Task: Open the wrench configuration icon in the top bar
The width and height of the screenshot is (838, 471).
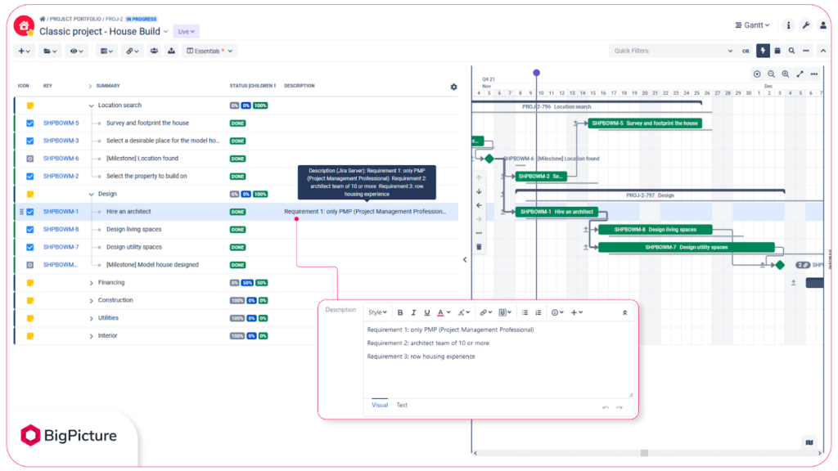Action: (x=805, y=25)
